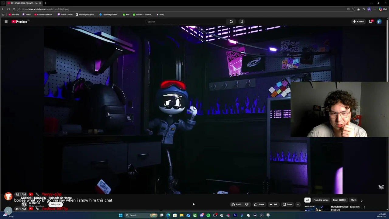Like the video with 816K thumbs-up
This screenshot has width=389, height=219.
click(236, 204)
